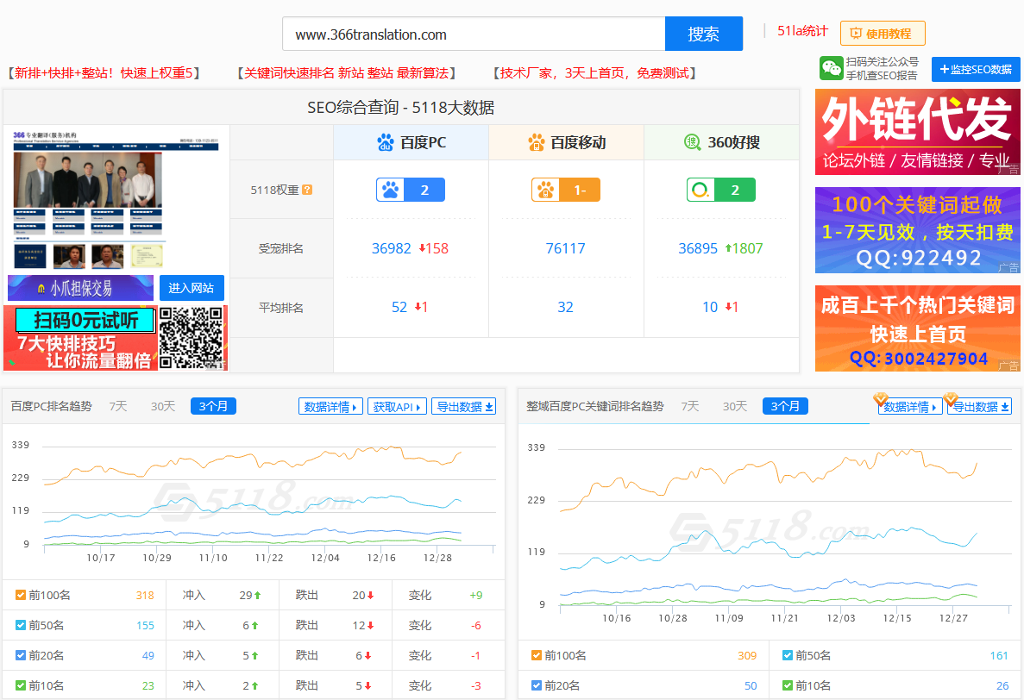The height and width of the screenshot is (700, 1024).
Task: Click the 360 weight 2 badge
Action: coord(721,190)
